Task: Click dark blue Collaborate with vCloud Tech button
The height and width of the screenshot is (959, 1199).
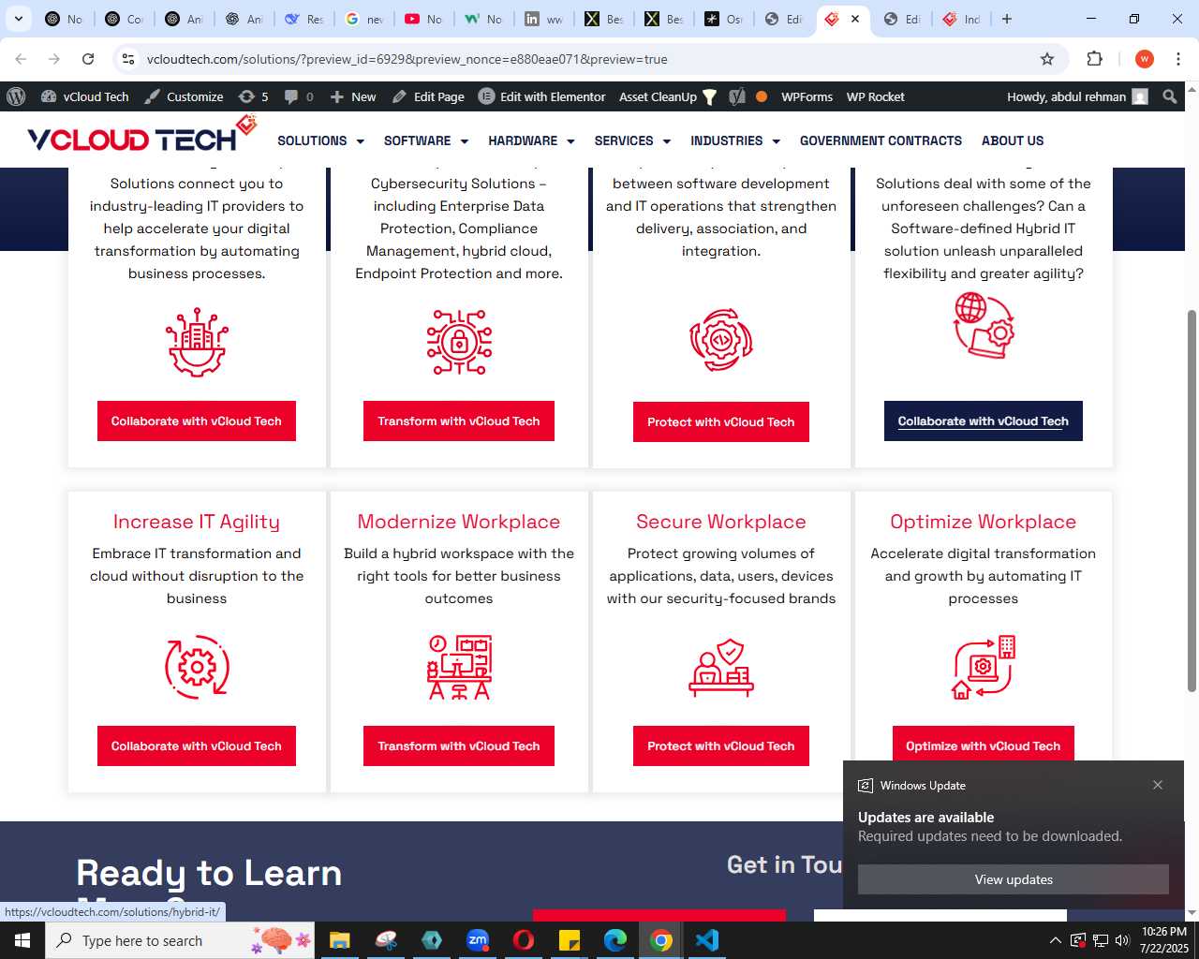Action: [x=984, y=421]
